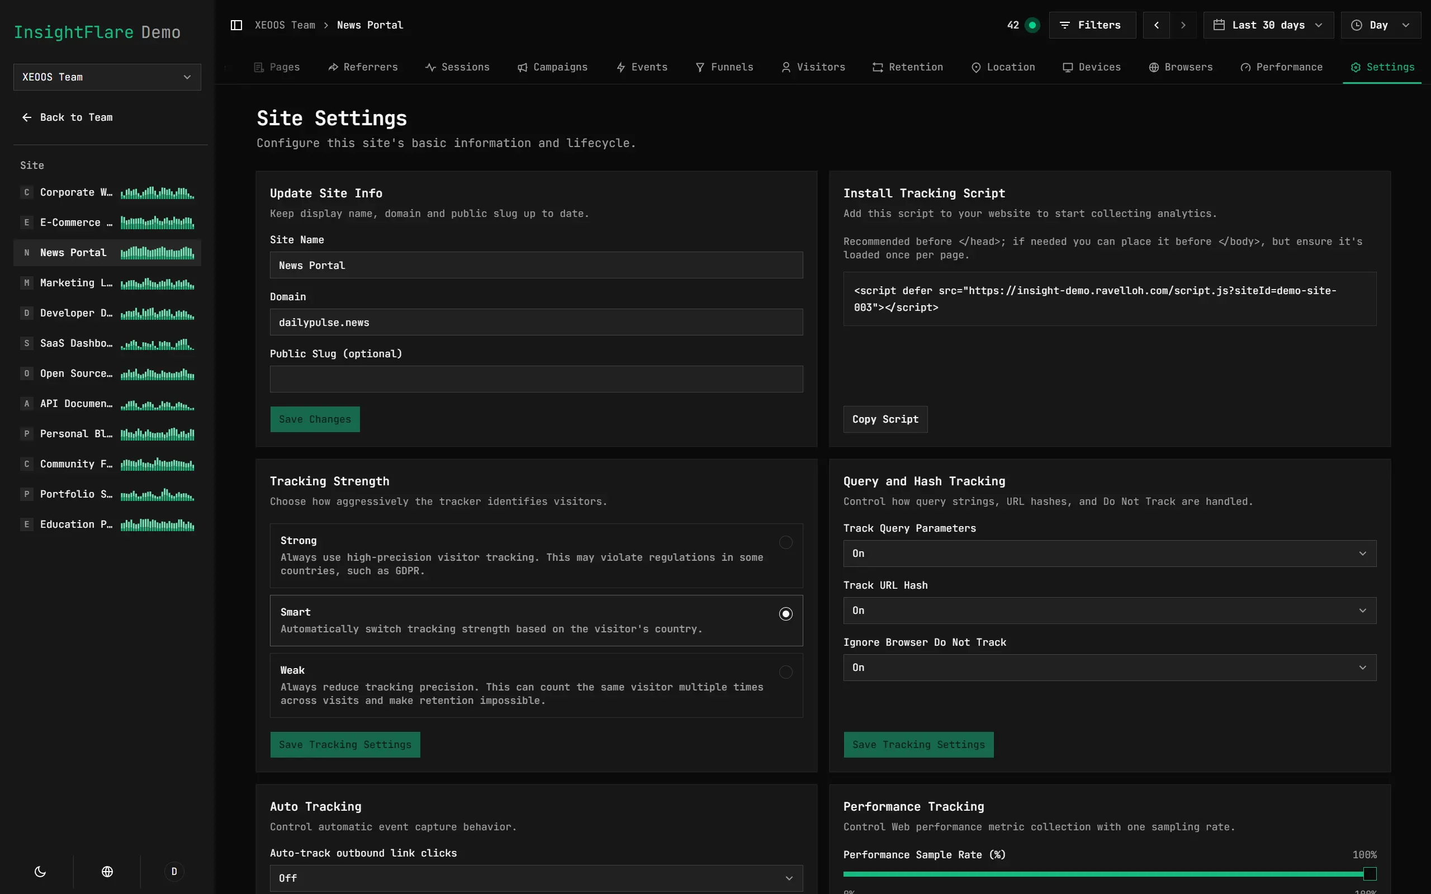This screenshot has width=1431, height=894.
Task: Select Education site in sidebar list
Action: click(x=107, y=524)
